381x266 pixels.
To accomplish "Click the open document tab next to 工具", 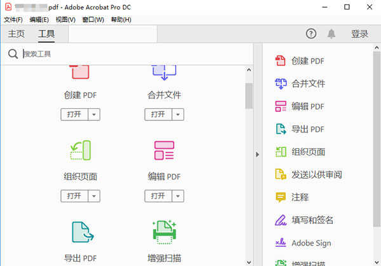I will [113, 34].
